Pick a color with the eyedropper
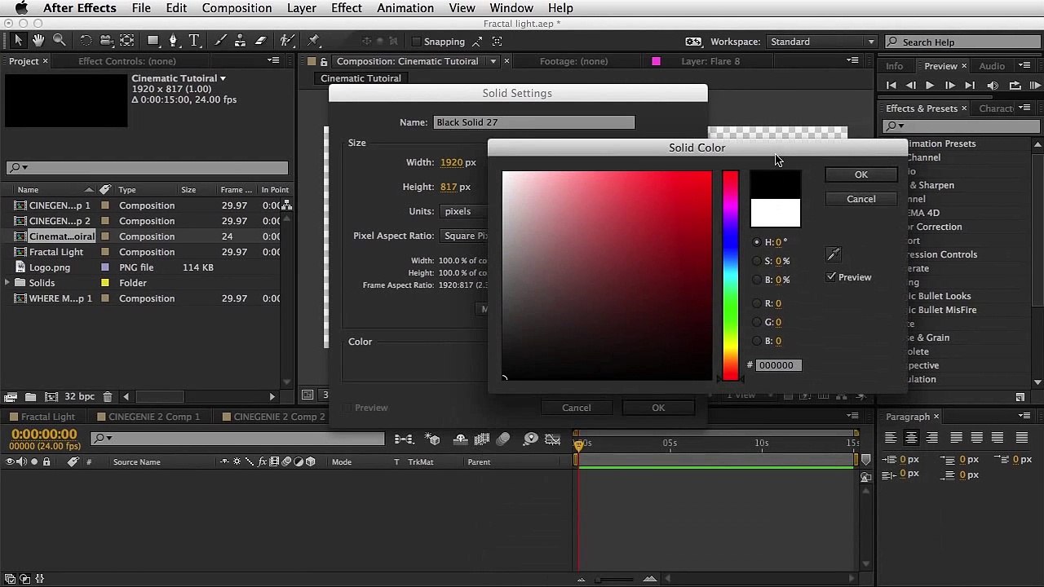Screen dimensions: 1044x587 point(833,254)
